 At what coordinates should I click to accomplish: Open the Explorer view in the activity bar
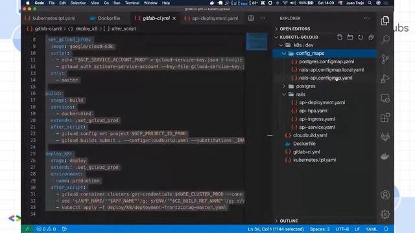tap(385, 21)
